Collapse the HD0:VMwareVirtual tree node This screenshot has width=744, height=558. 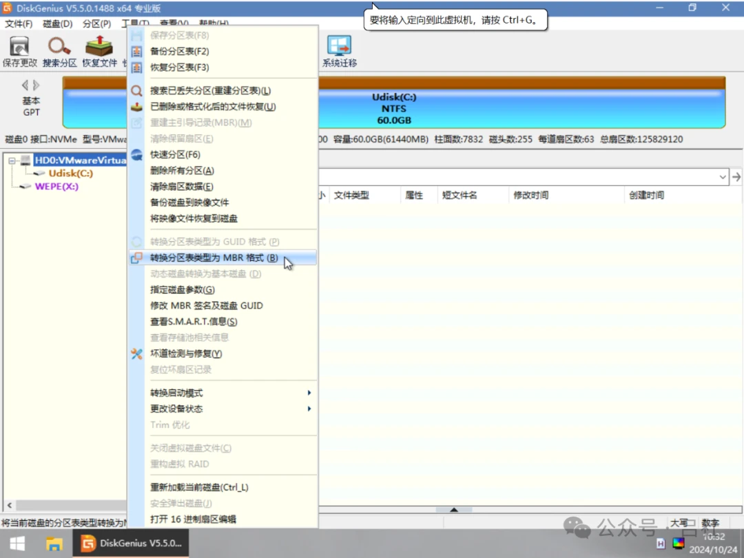click(12, 161)
